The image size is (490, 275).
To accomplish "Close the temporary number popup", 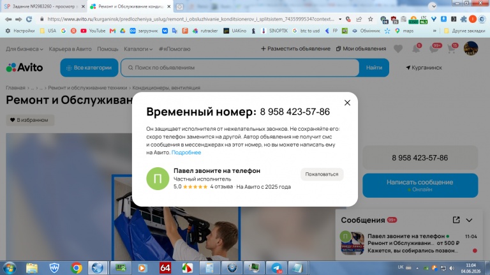I will [x=347, y=103].
